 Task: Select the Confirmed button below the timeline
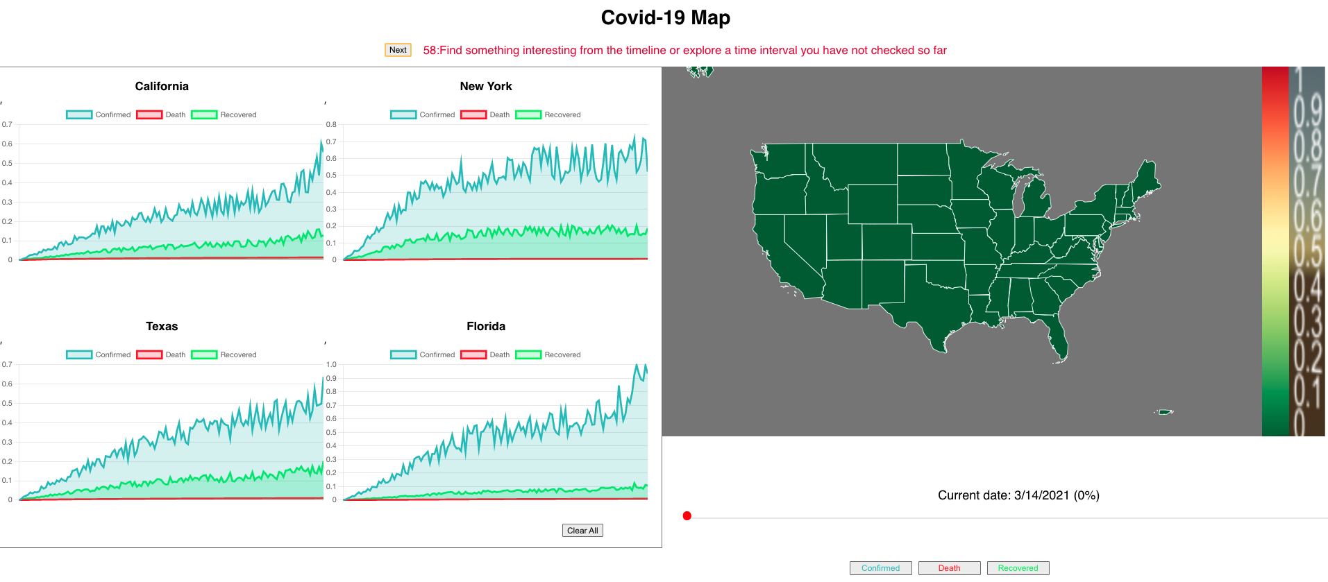coord(880,568)
